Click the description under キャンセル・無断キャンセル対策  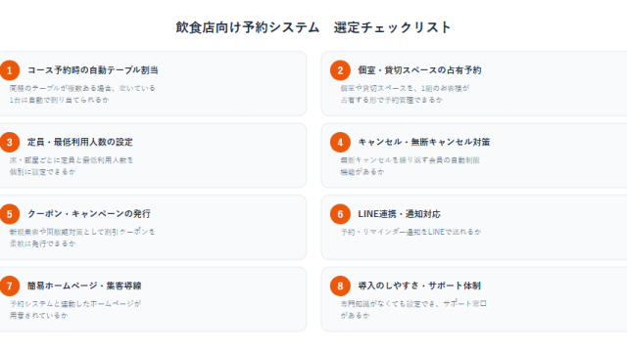pos(410,165)
